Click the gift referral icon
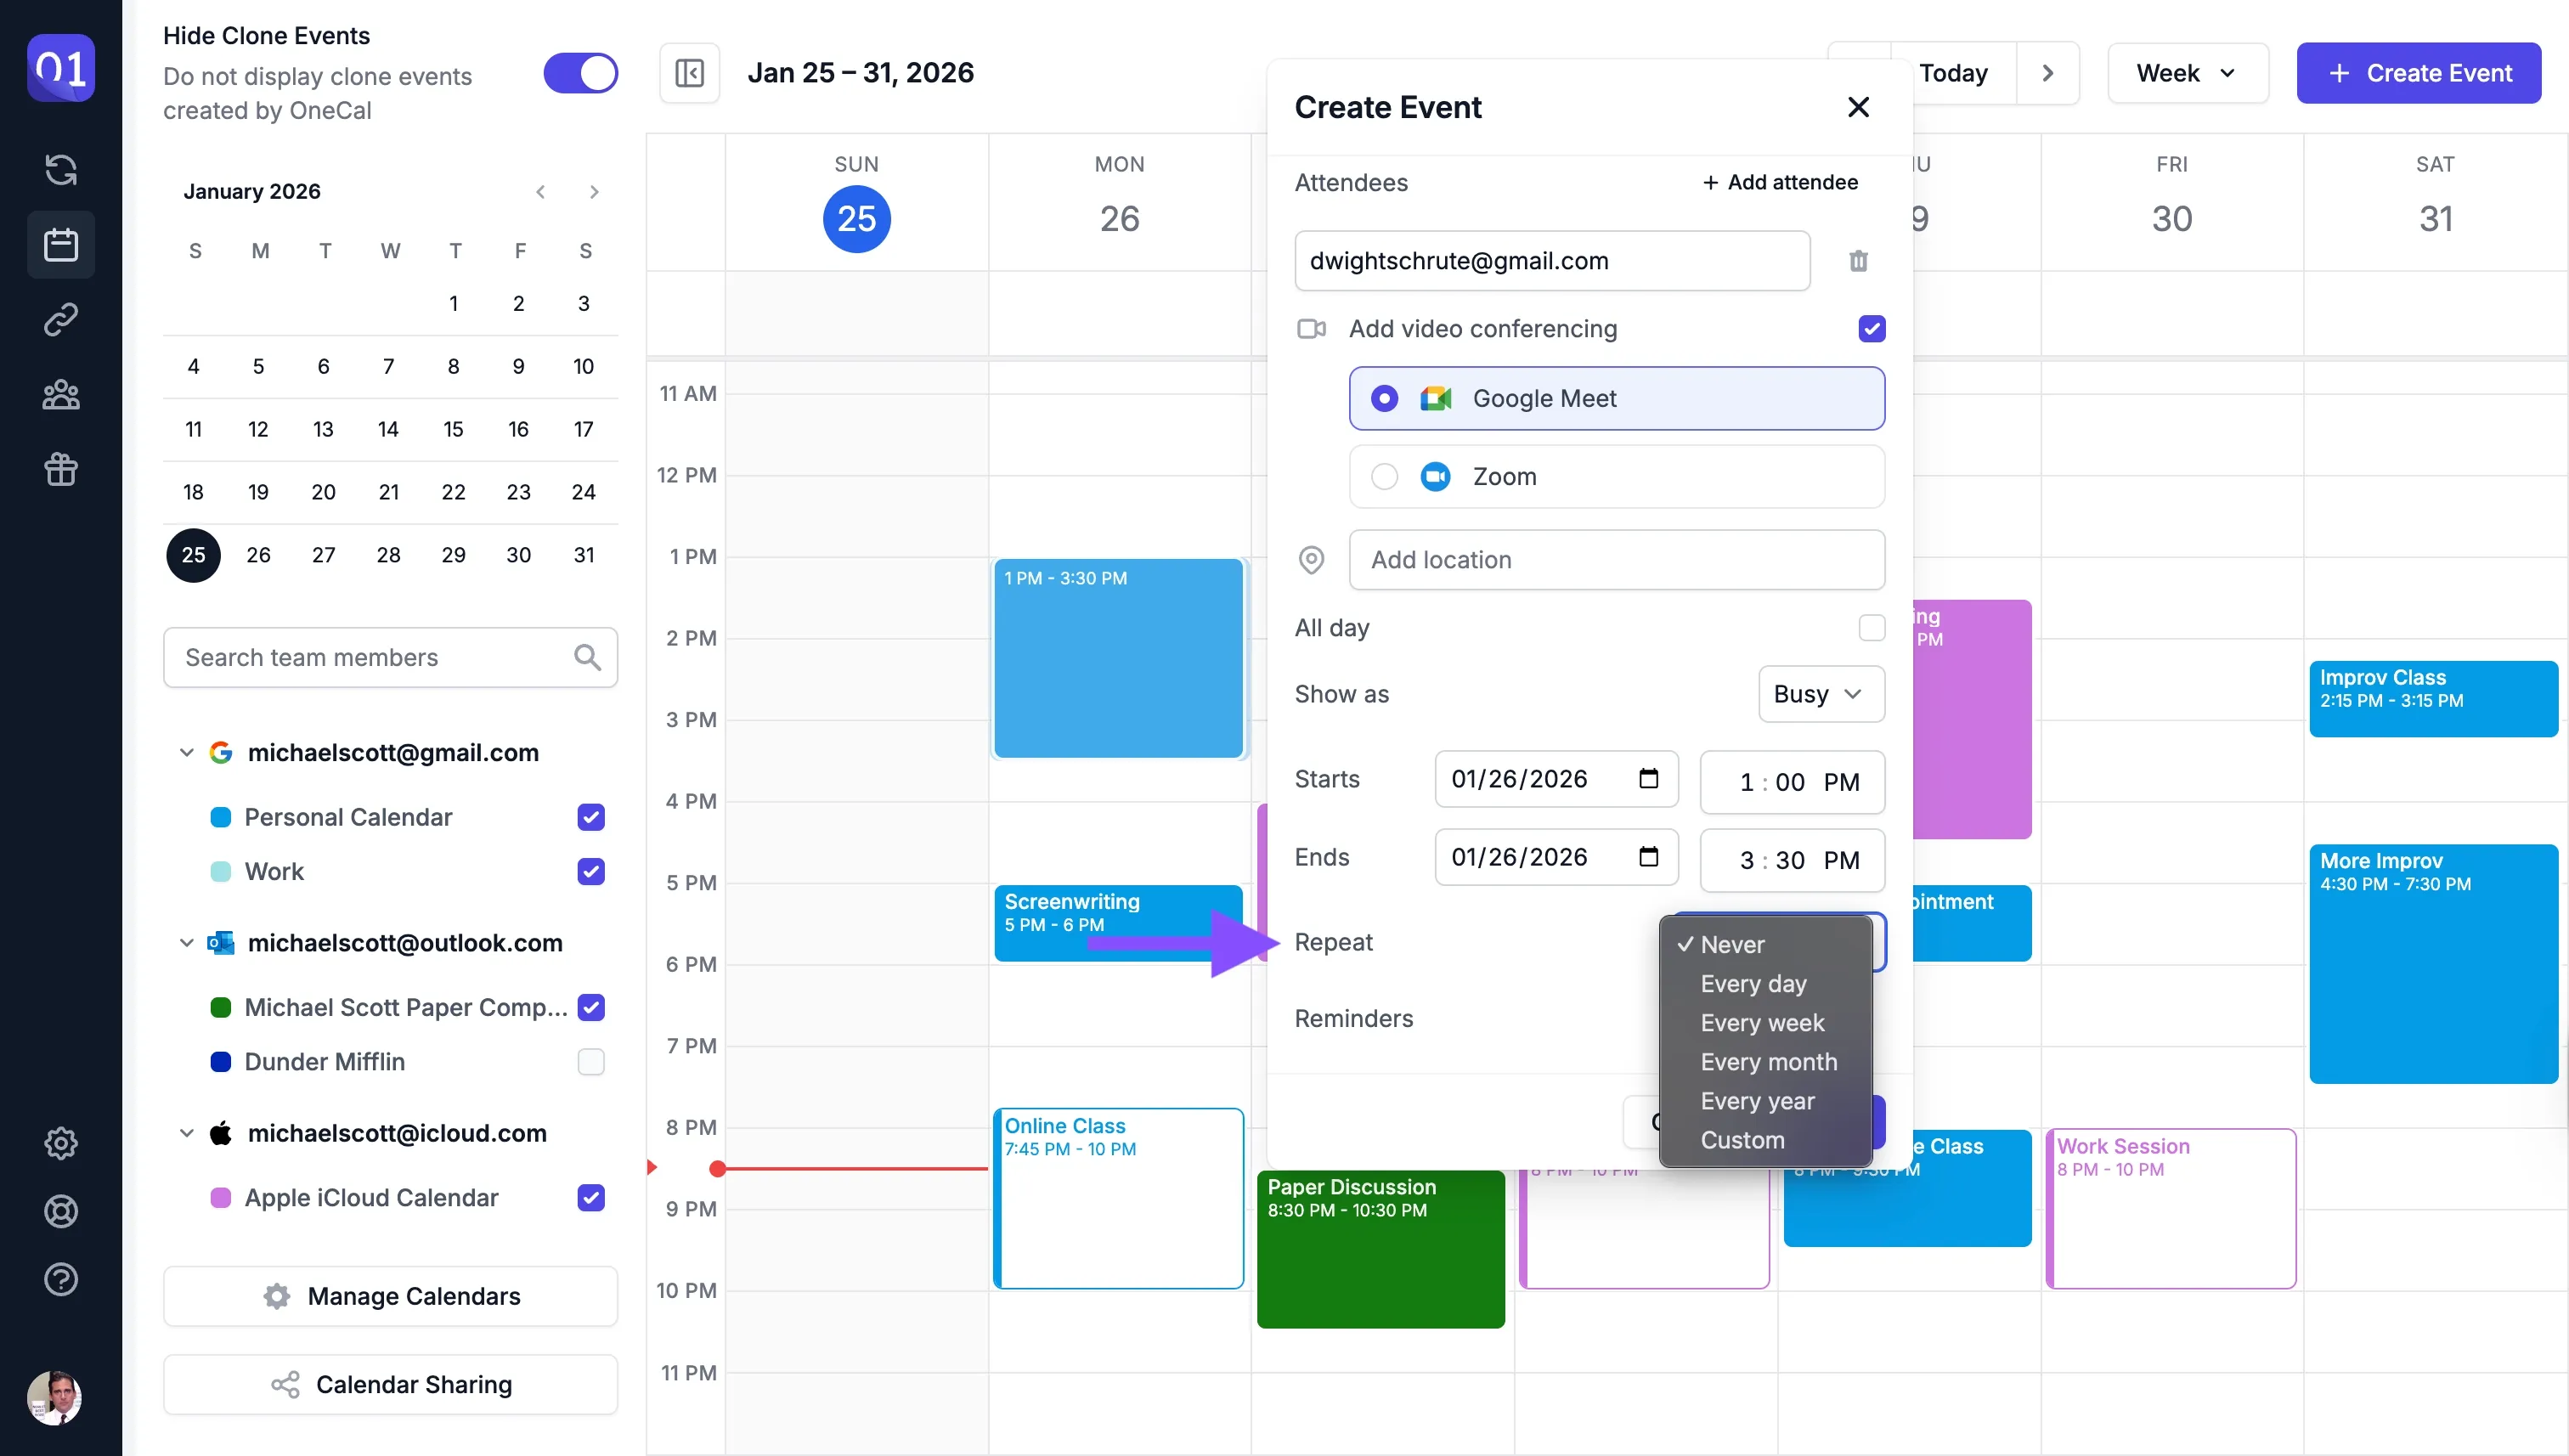2569x1456 pixels. tap(62, 469)
